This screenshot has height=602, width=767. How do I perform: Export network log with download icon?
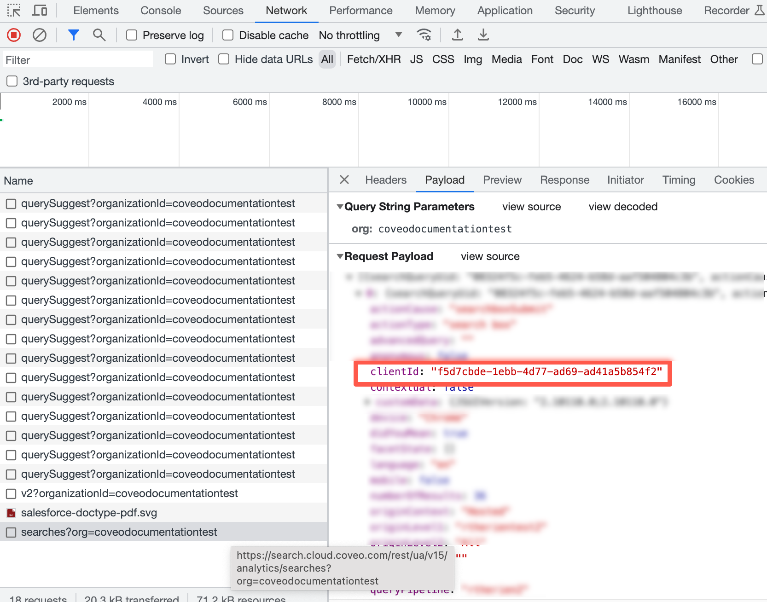[x=483, y=35]
